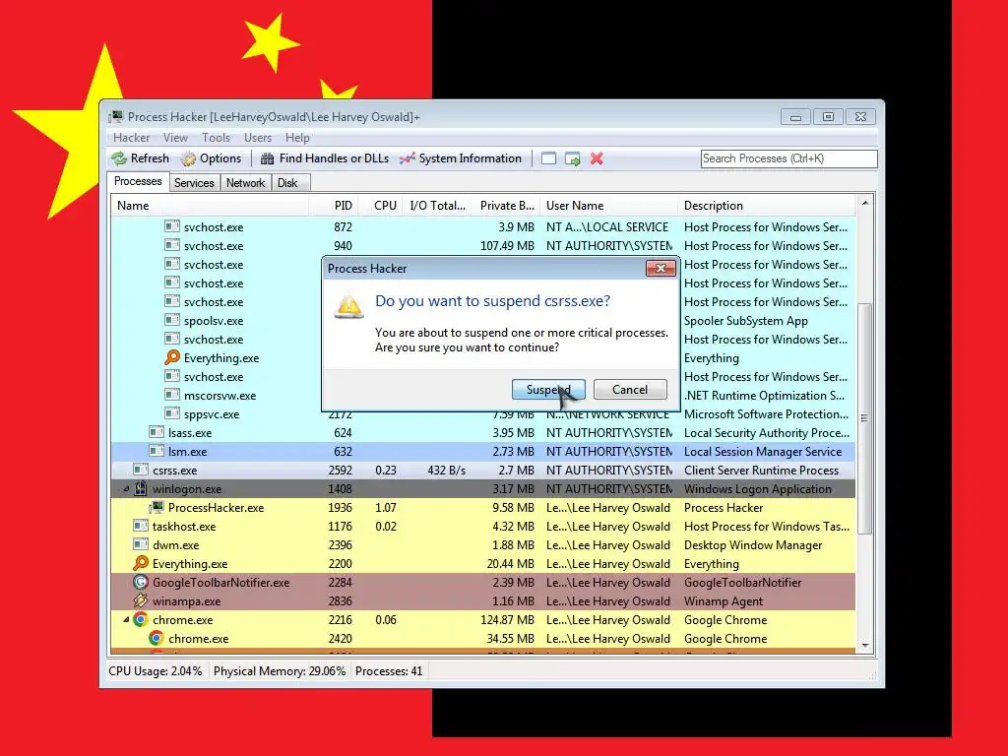This screenshot has height=756, width=1008.
Task: Sort by the Name column header
Action: [x=210, y=206]
